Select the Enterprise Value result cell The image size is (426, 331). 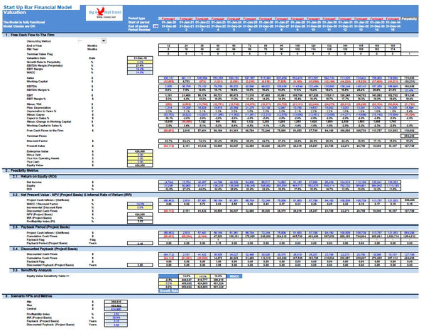coord(140,151)
